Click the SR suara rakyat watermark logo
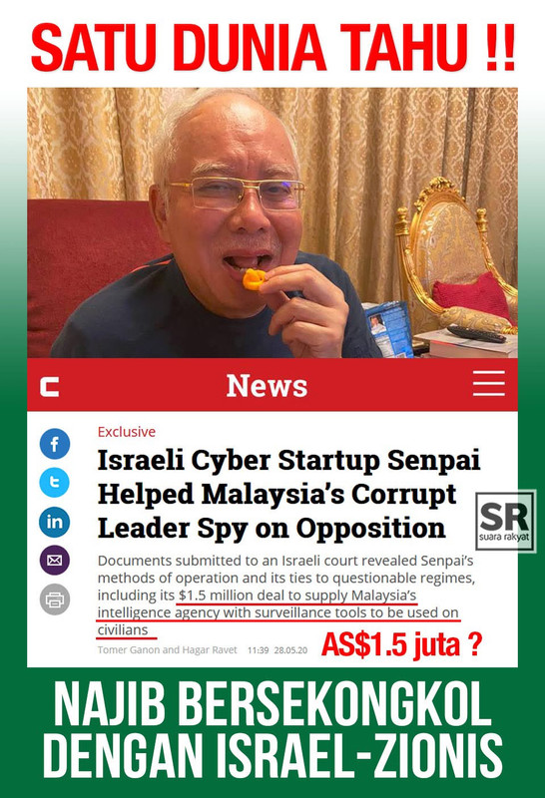The image size is (545, 798). 505,521
